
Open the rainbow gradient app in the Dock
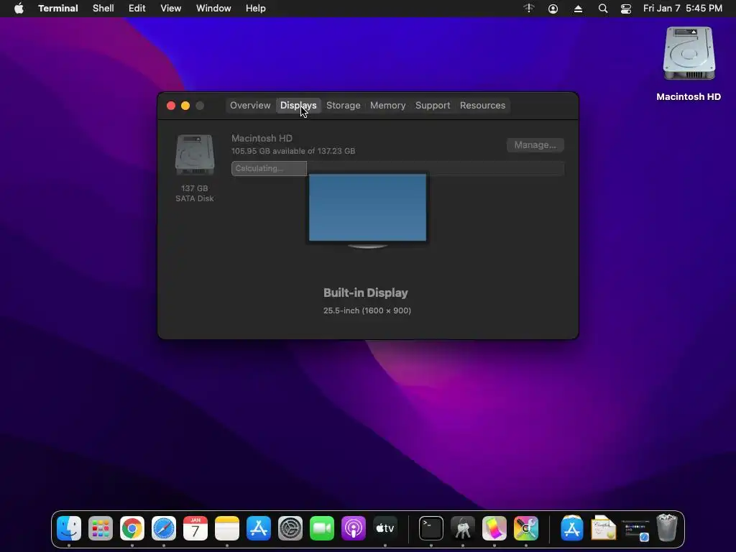pyautogui.click(x=494, y=528)
